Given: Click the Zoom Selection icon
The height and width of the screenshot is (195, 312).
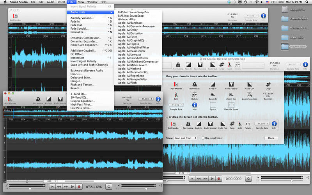Looking at the screenshot, I should pos(250,95).
